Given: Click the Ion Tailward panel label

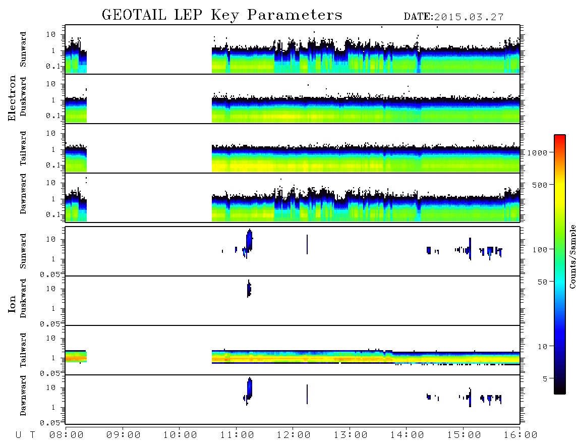Looking at the screenshot, I should tap(23, 350).
